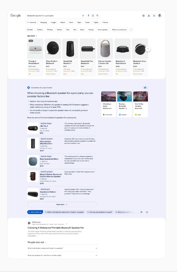Switch to the Videos tab
This screenshot has width=177, height=272.
pyautogui.click(x=63, y=22)
